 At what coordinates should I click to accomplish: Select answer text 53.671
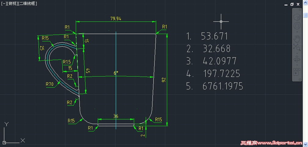(x=215, y=36)
